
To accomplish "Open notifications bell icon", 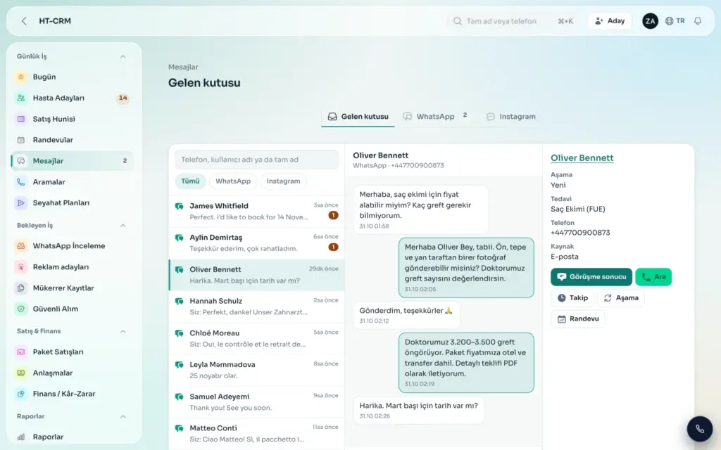I will click(x=698, y=21).
